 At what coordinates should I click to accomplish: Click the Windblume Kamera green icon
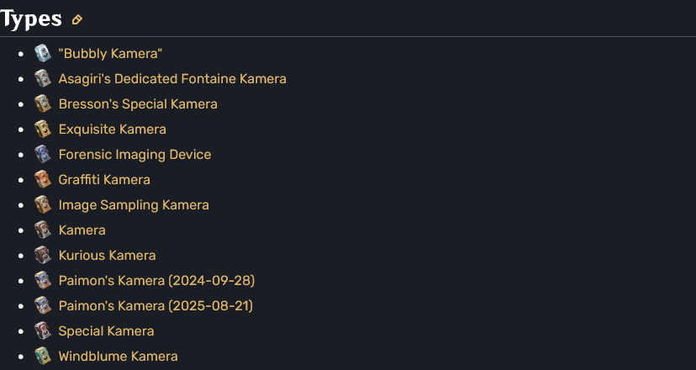(x=43, y=357)
